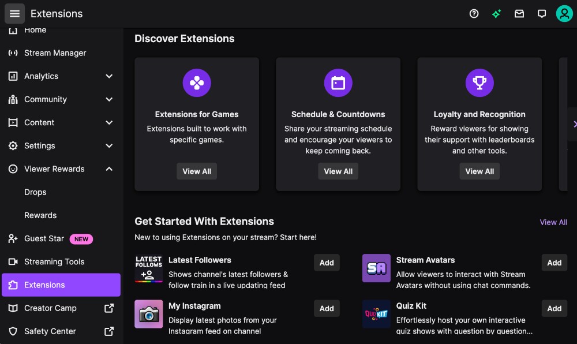The image size is (577, 344).
Task: Click the next carousel arrow on the right
Action: point(574,123)
